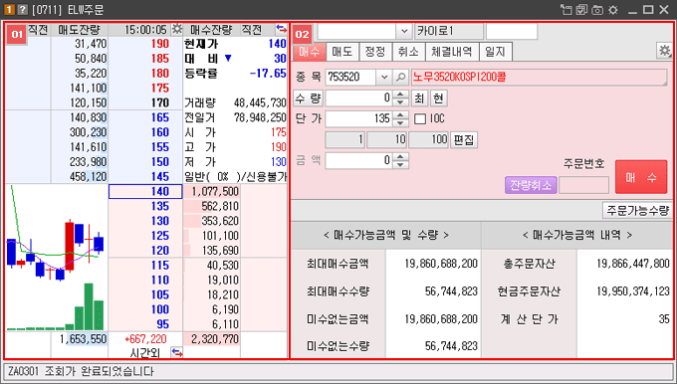Open window settings gear in title bar

tap(613, 10)
